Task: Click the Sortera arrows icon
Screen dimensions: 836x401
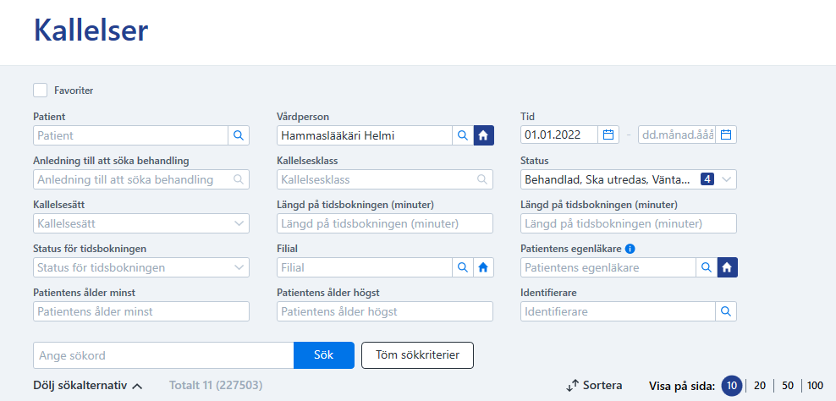Action: (573, 386)
